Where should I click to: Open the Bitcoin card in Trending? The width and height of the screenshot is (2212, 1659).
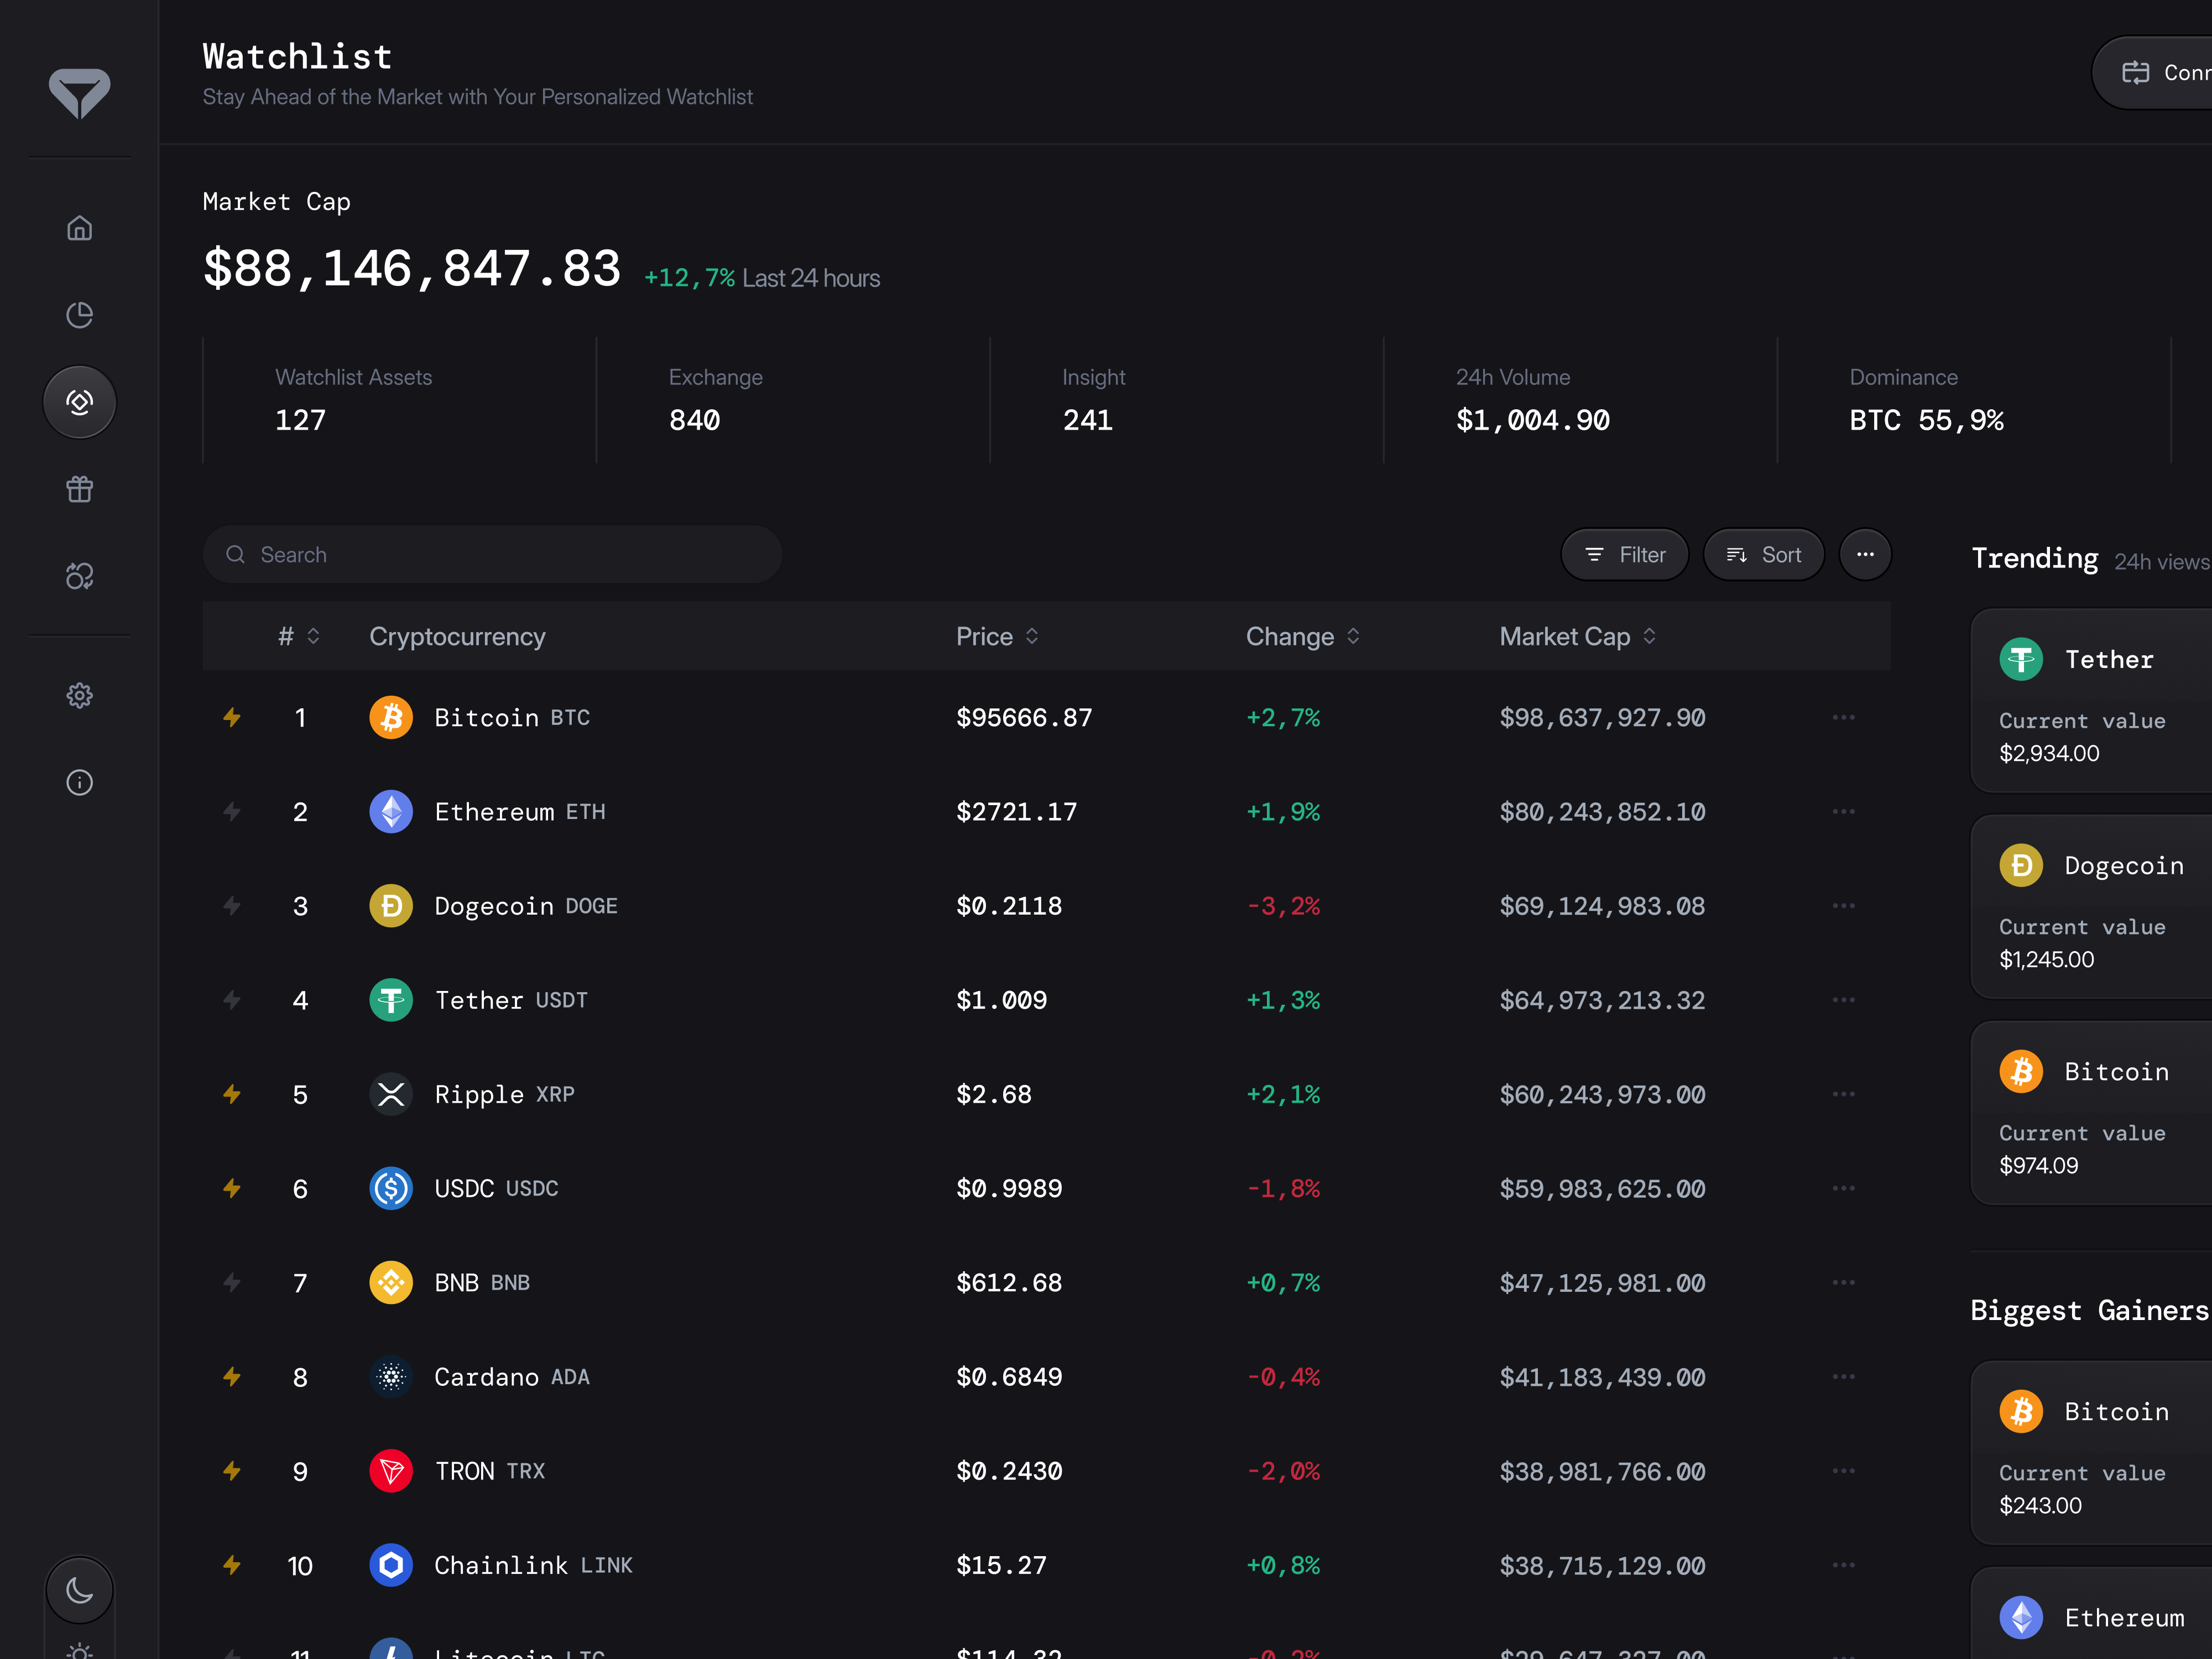point(2091,1113)
